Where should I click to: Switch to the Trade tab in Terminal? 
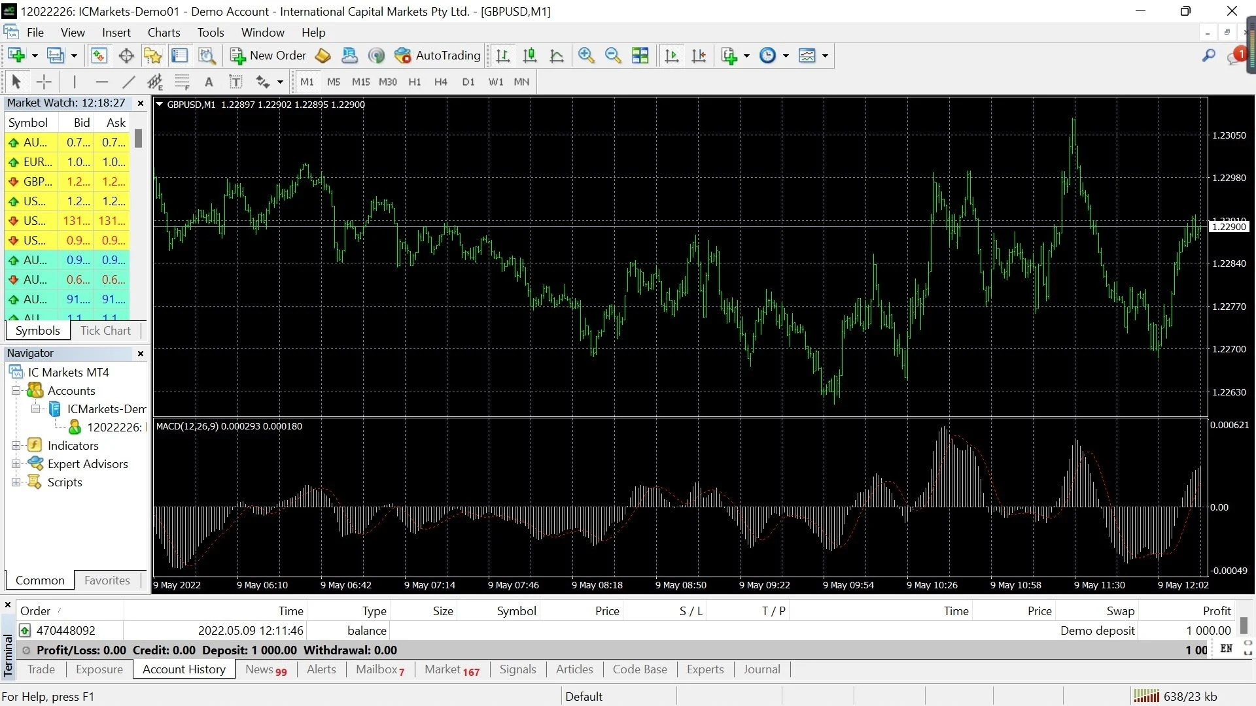click(41, 669)
